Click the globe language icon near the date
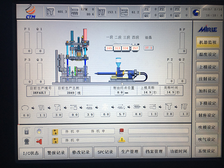Image resolution: width=224 pixels, height=168 pixels. pyautogui.click(x=196, y=12)
